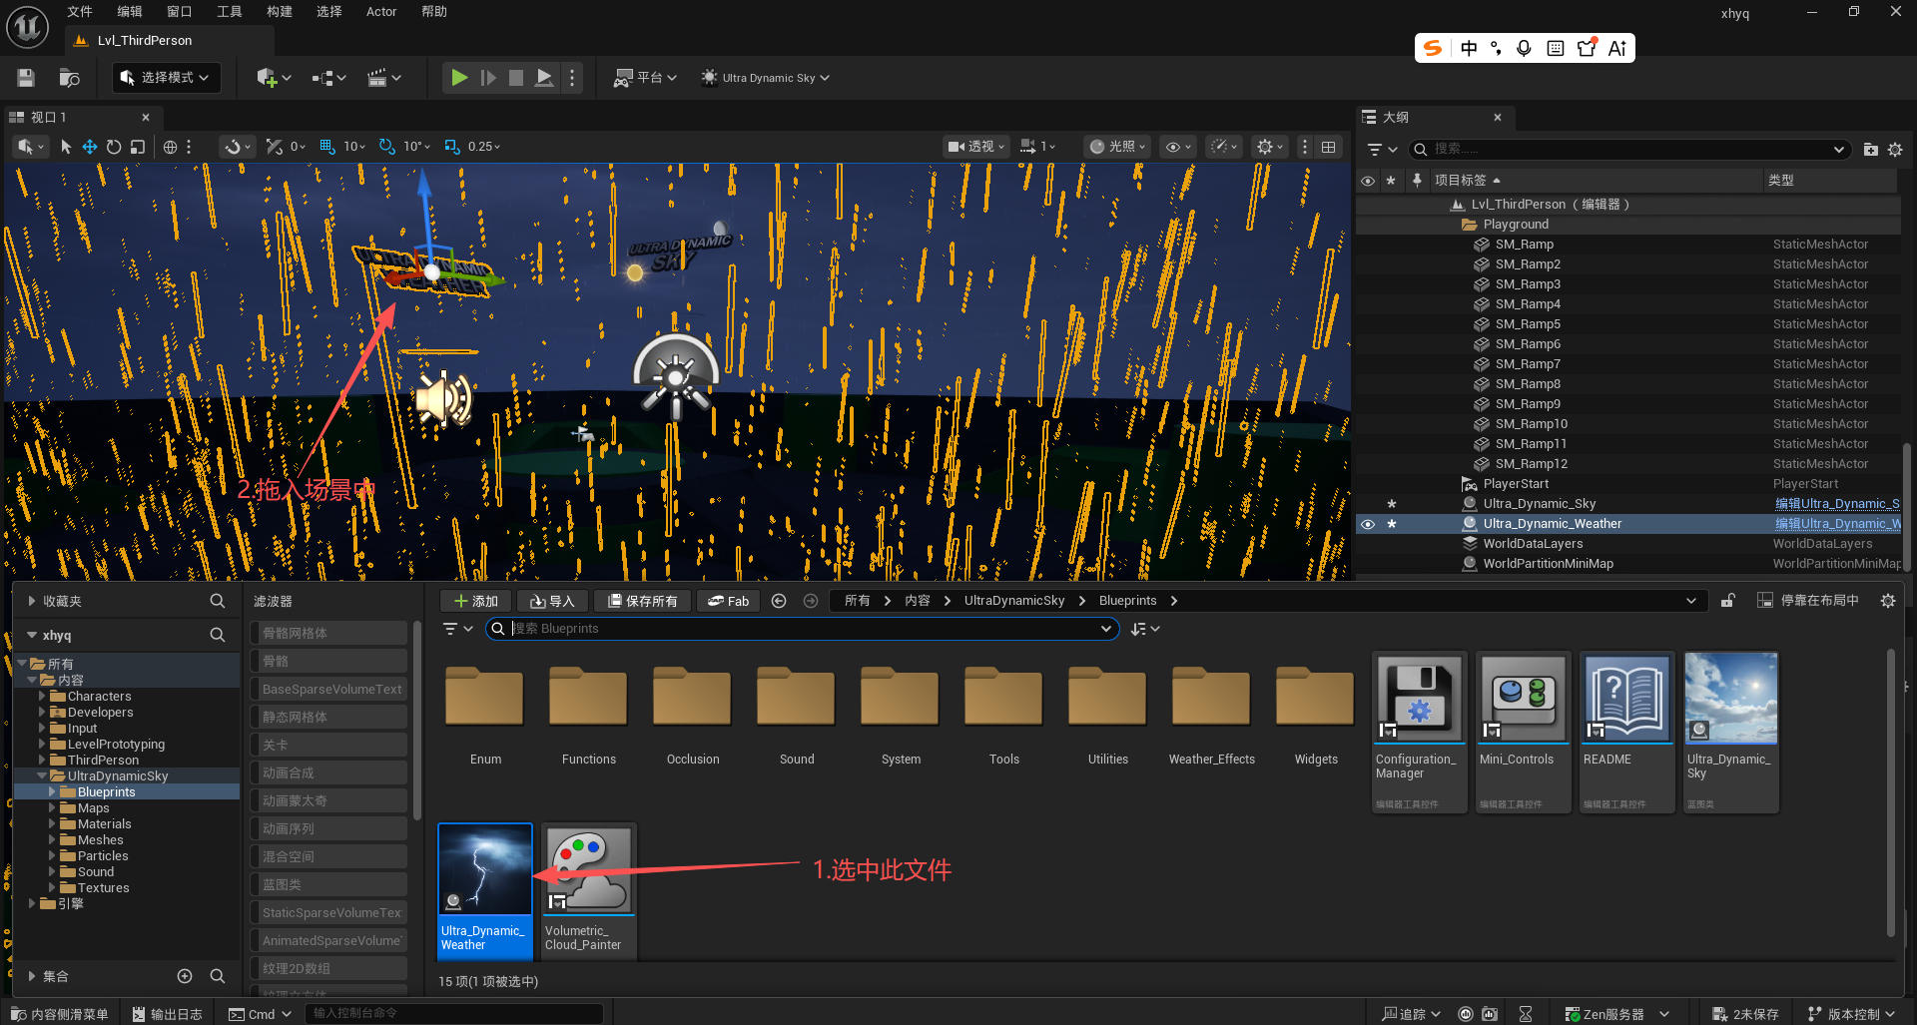
Task: Open the camera speed setting
Action: [1037, 147]
